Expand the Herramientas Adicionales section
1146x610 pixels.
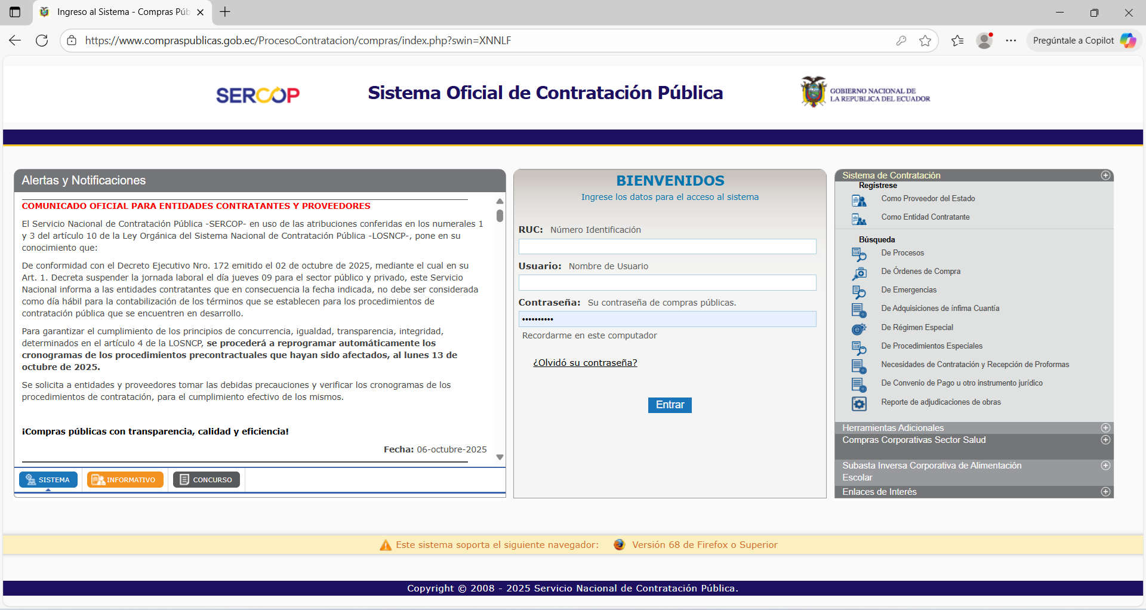pyautogui.click(x=1105, y=428)
